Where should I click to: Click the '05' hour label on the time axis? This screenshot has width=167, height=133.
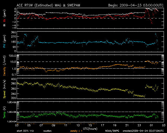29,125
